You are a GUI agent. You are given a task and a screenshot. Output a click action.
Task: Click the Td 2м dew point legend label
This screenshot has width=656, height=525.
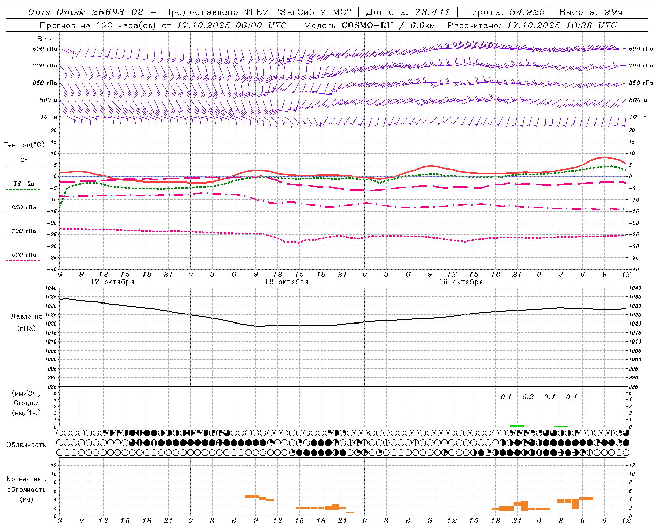click(24, 184)
